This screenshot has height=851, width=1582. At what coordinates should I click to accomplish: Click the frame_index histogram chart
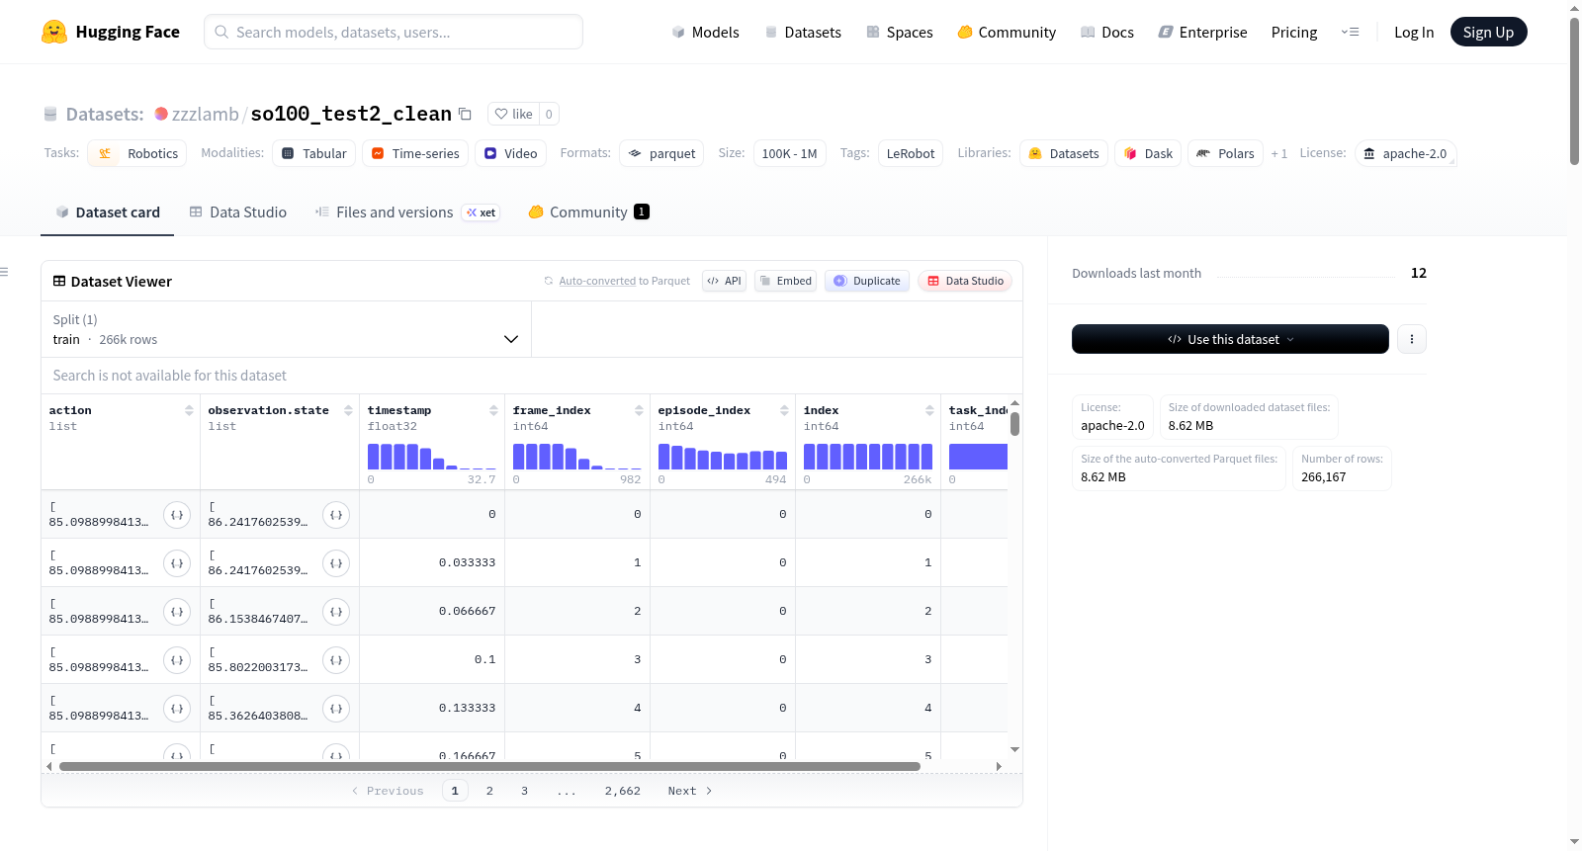tap(577, 456)
